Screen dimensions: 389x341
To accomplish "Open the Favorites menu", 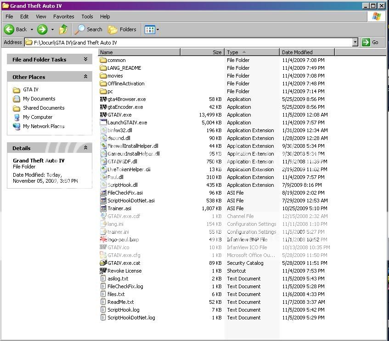I will coord(63,17).
